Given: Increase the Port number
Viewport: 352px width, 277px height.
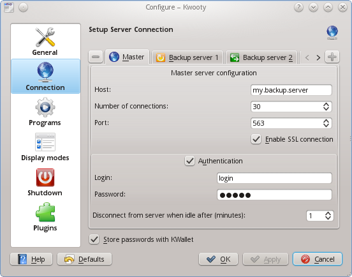Looking at the screenshot, I should pos(326,121).
